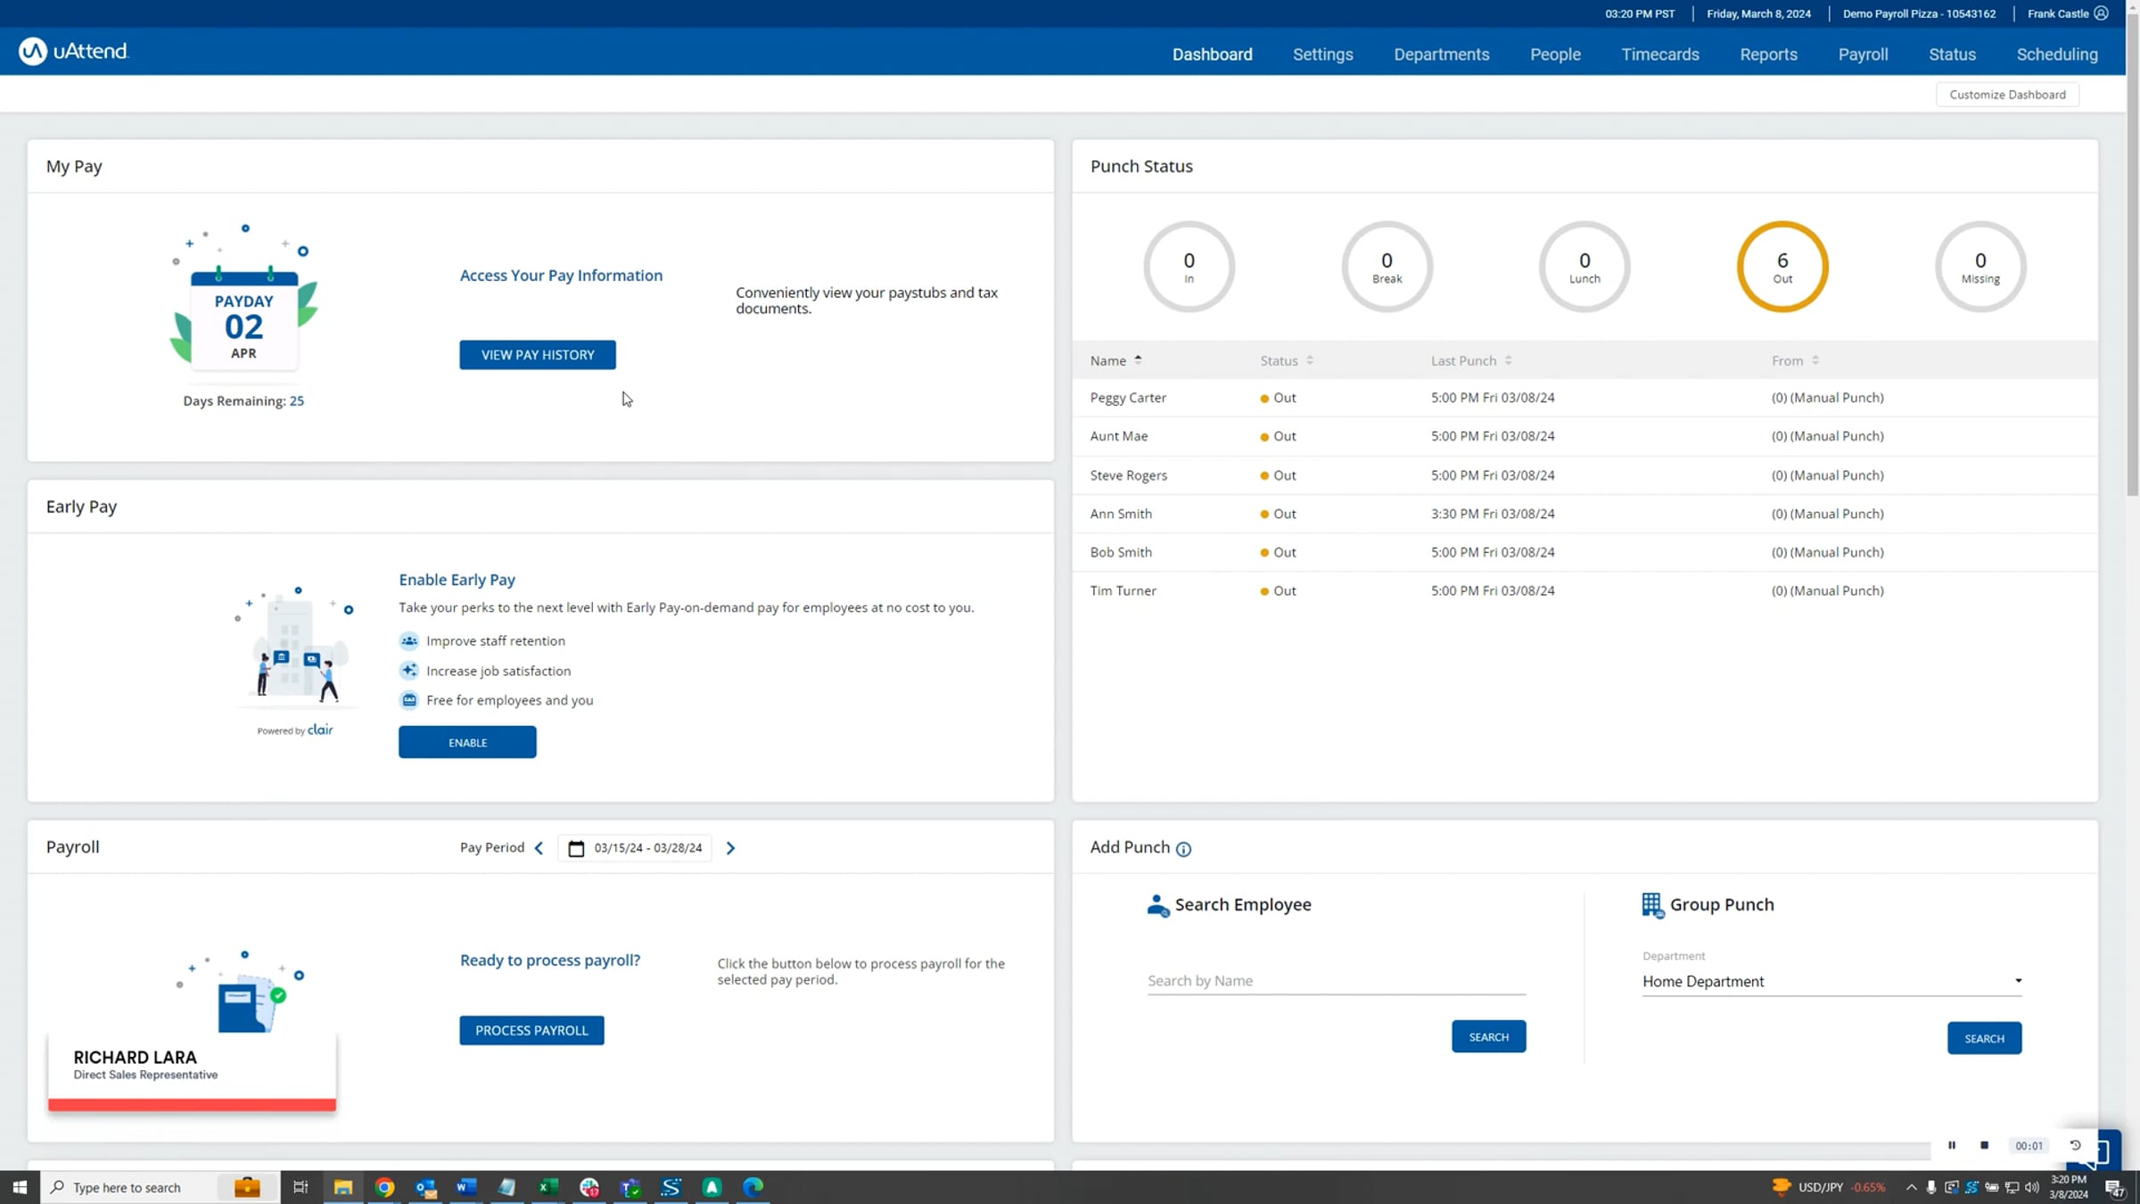Click the Add Punch info icon
The height and width of the screenshot is (1204, 2140).
click(1184, 849)
